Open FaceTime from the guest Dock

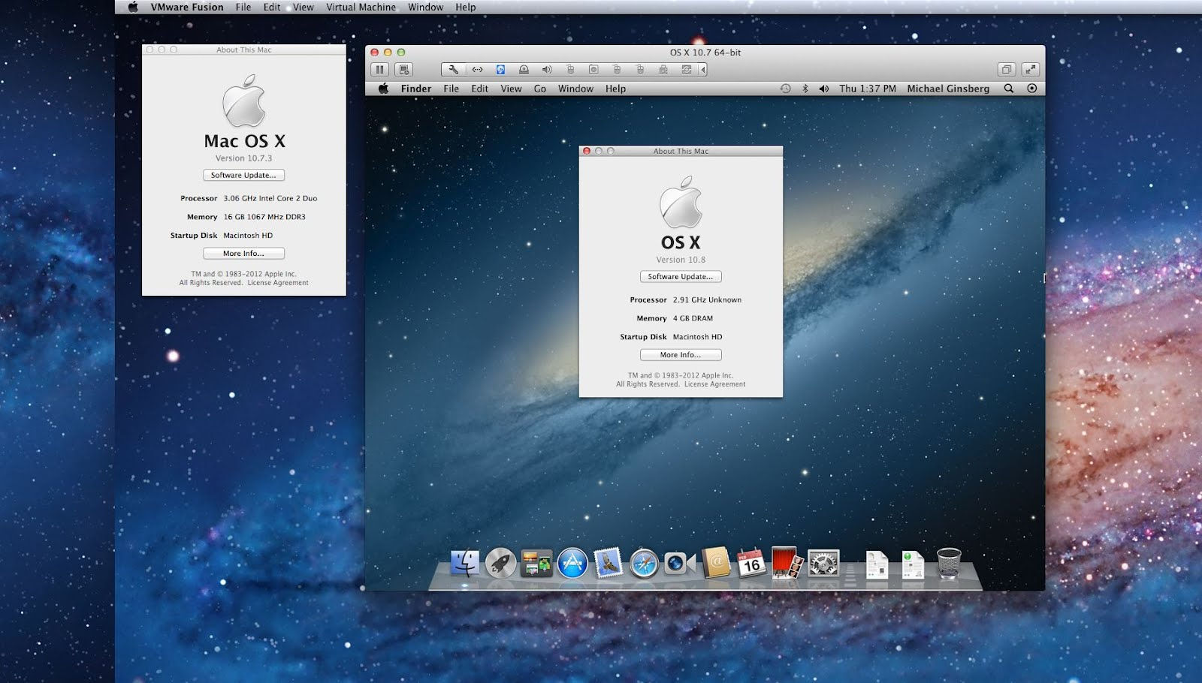tap(679, 564)
